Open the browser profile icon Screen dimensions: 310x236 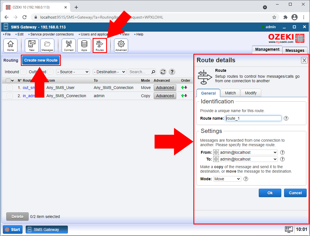pyautogui.click(x=295, y=17)
